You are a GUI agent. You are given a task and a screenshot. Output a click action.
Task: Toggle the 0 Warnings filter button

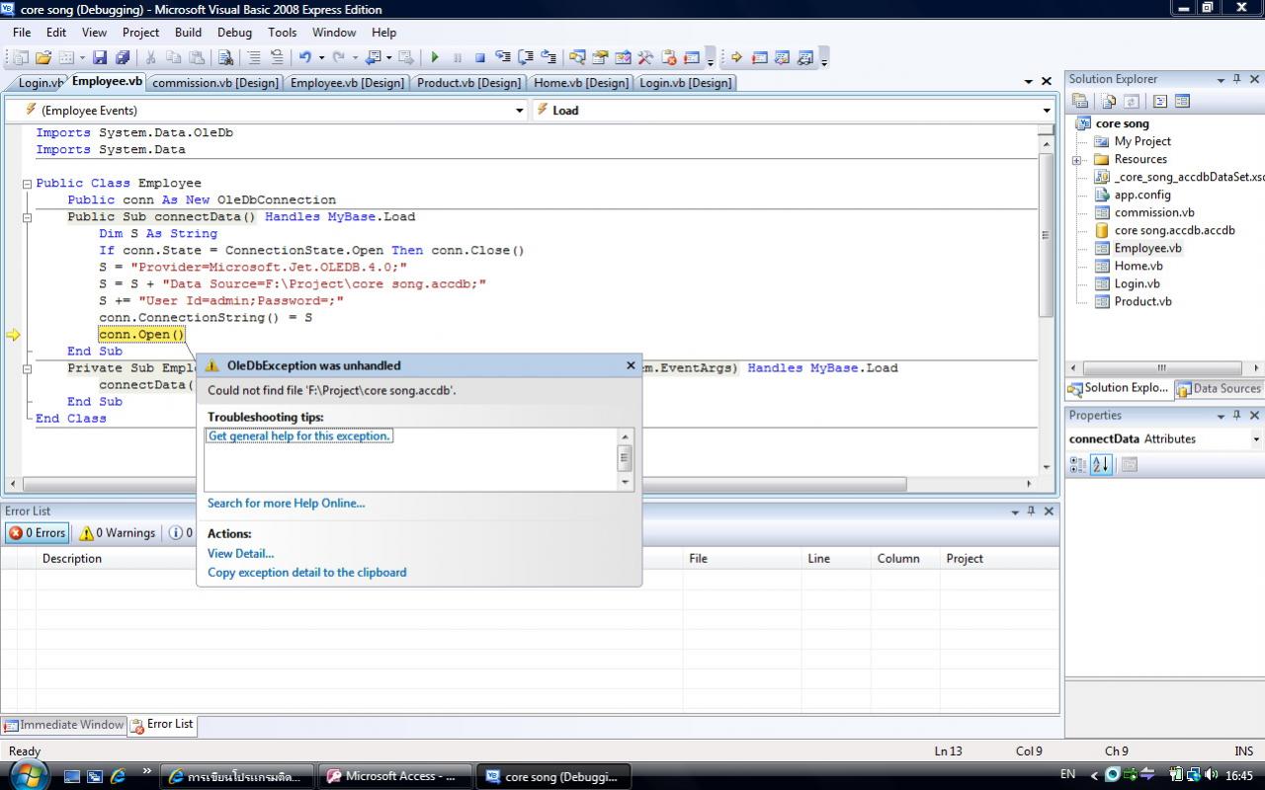[x=117, y=533]
